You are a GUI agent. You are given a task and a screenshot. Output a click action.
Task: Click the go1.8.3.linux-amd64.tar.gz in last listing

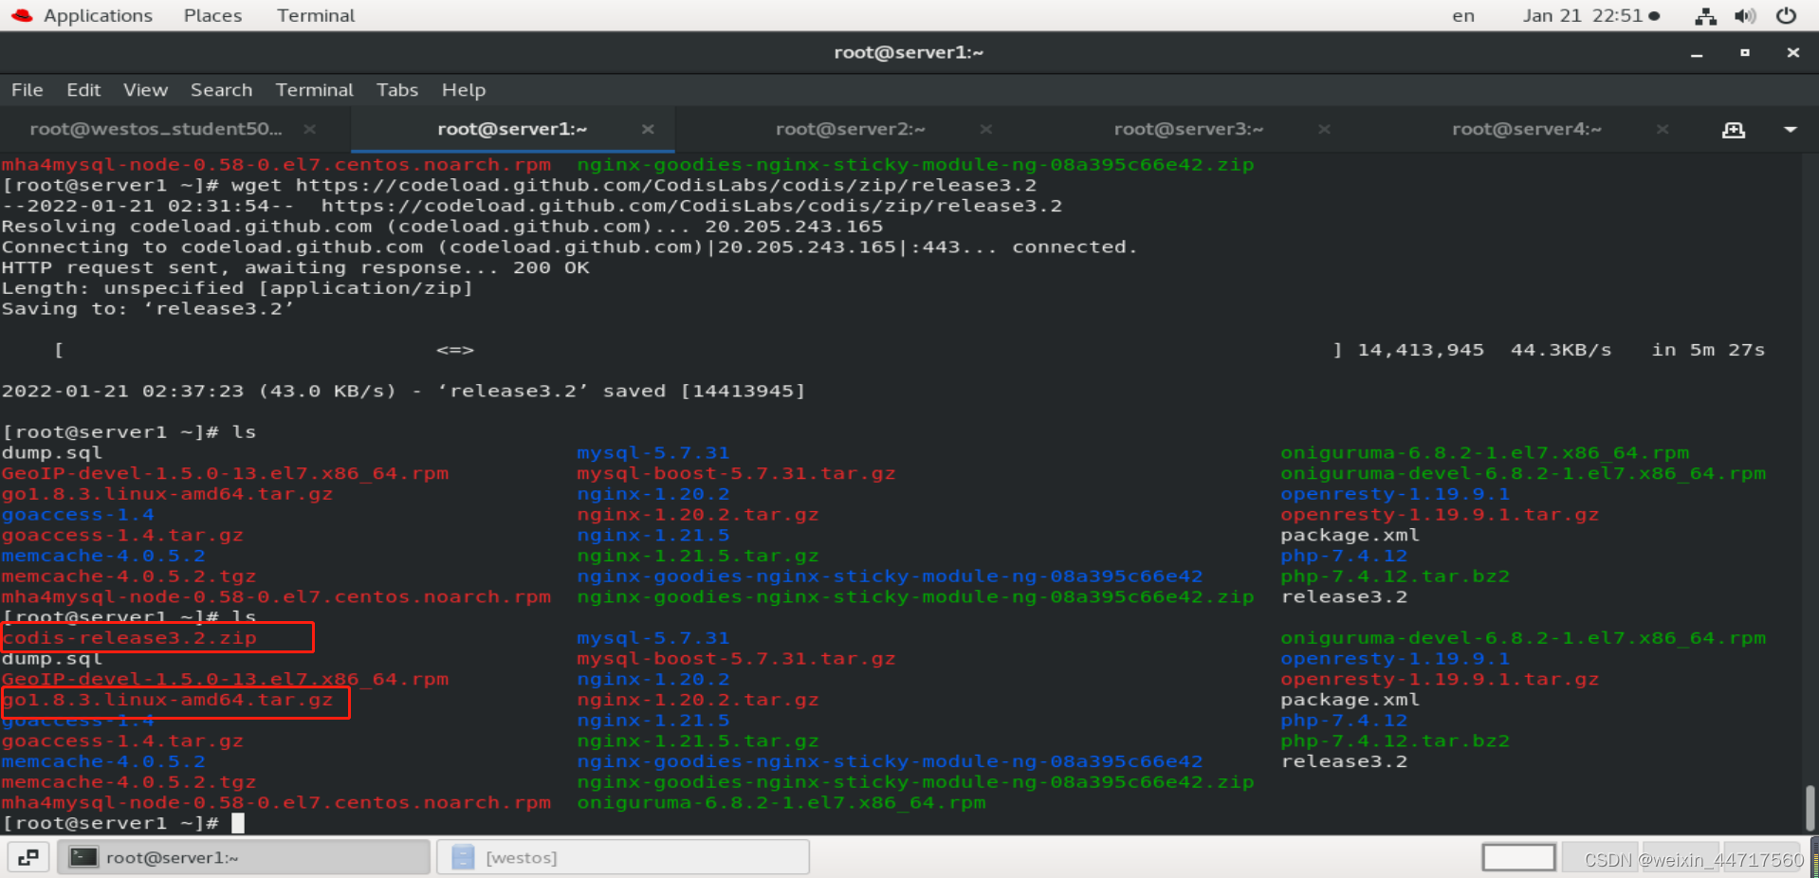pyautogui.click(x=168, y=701)
